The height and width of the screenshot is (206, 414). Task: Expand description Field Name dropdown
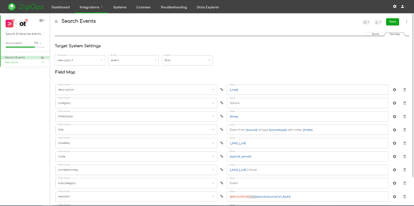(x=136, y=90)
